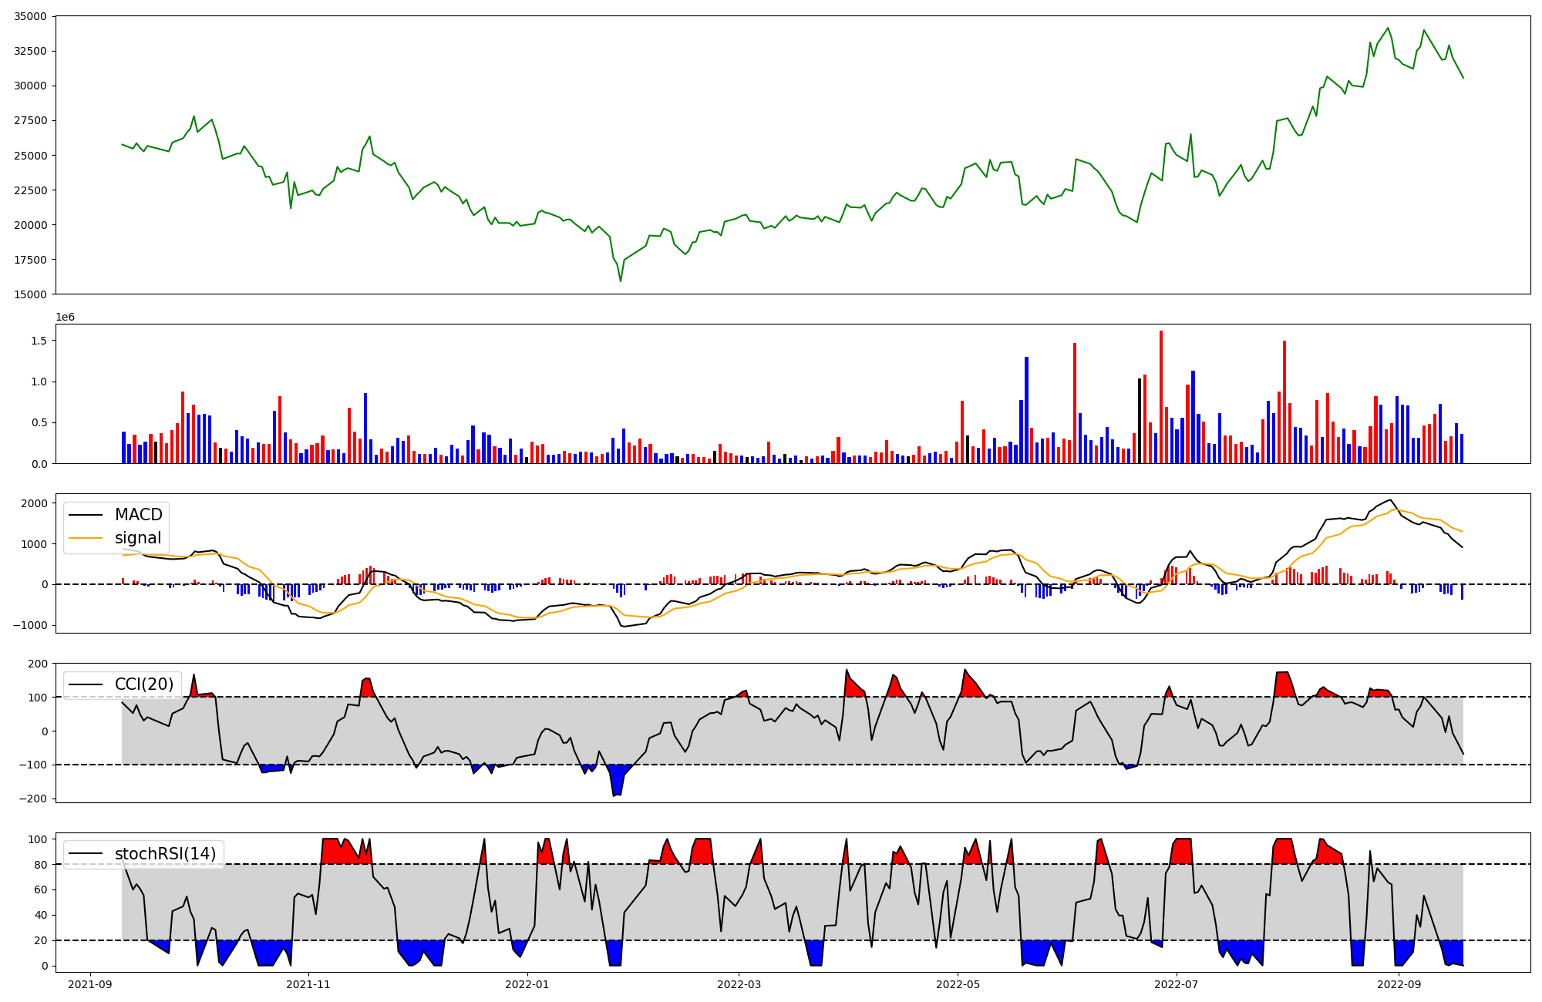This screenshot has width=1542, height=1002.
Task: Click the 2021-11 x-axis date tick
Action: 308,984
